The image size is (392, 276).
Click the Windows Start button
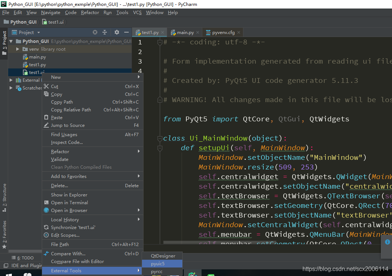9,275
